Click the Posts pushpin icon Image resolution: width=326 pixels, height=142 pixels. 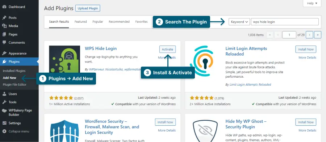pos(4,18)
